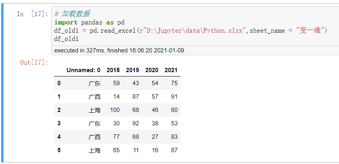Image resolution: width=339 pixels, height=164 pixels.
Task: Click the execution time info text
Action: 119,50
